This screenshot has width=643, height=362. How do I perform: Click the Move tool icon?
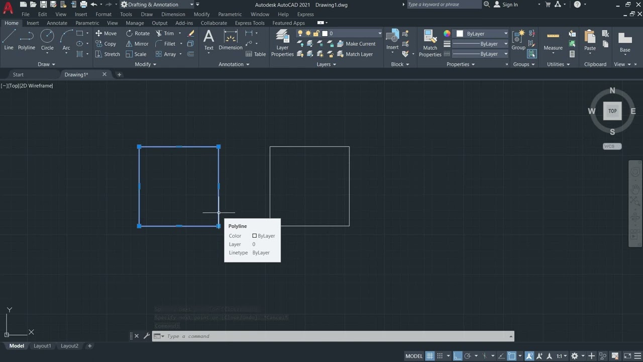(99, 33)
